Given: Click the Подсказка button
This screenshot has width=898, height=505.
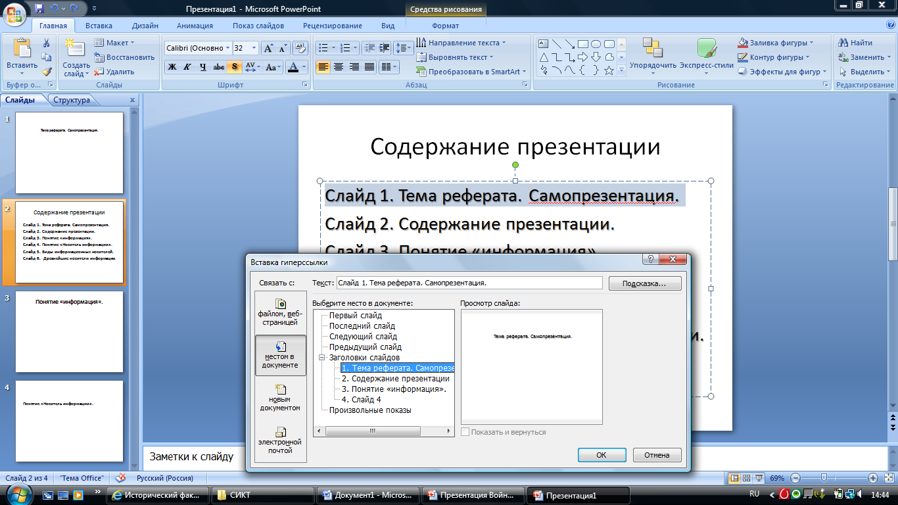Looking at the screenshot, I should pyautogui.click(x=645, y=283).
